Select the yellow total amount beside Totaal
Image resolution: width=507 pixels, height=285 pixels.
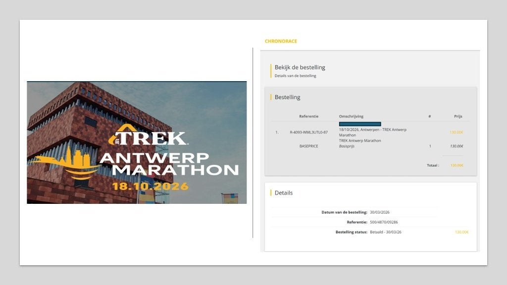(456, 165)
